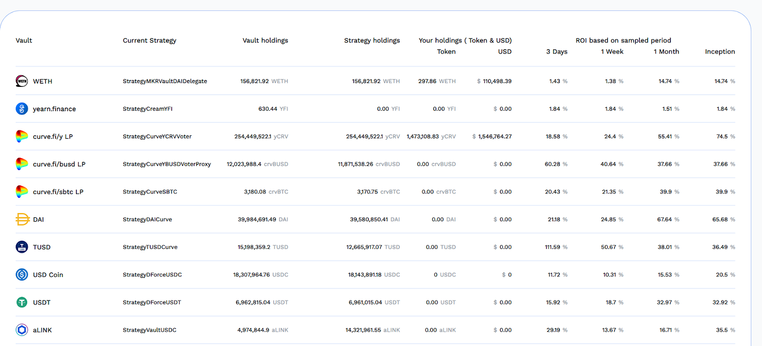Viewport: 762px width, 346px height.
Task: Click the curve.fi/sbtc LP vault icon
Action: coord(21,192)
